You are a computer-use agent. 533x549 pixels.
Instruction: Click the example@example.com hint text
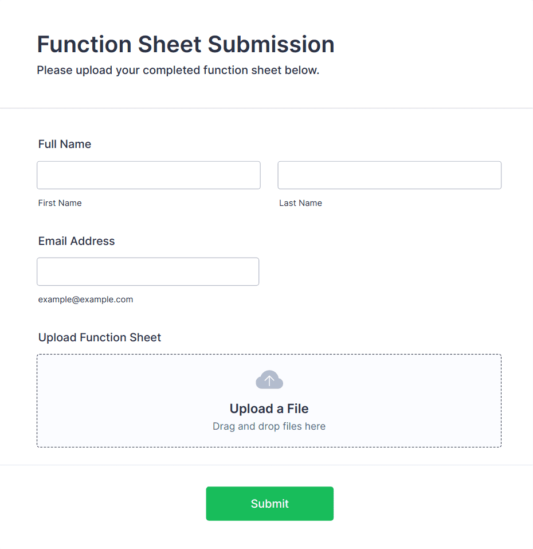85,299
